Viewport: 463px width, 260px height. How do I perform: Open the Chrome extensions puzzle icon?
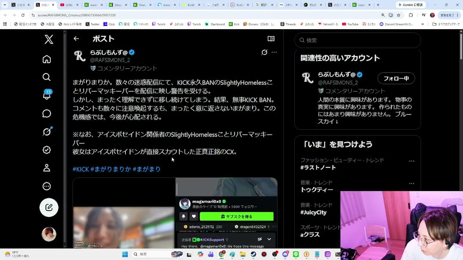click(x=411, y=15)
